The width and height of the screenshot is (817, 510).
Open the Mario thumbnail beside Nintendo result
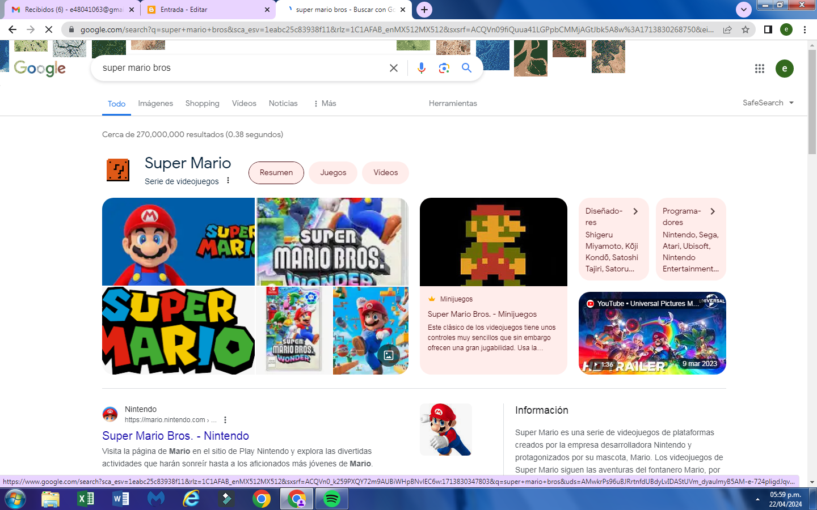446,430
